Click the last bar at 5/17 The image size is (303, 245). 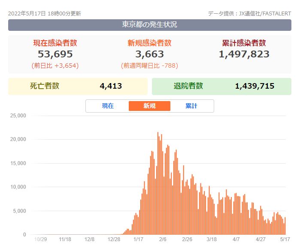pos(285,226)
